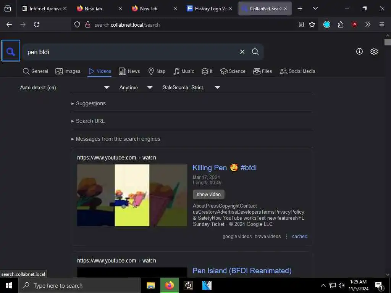Close the History Logo tab
This screenshot has width=391, height=293.
pyautogui.click(x=230, y=8)
